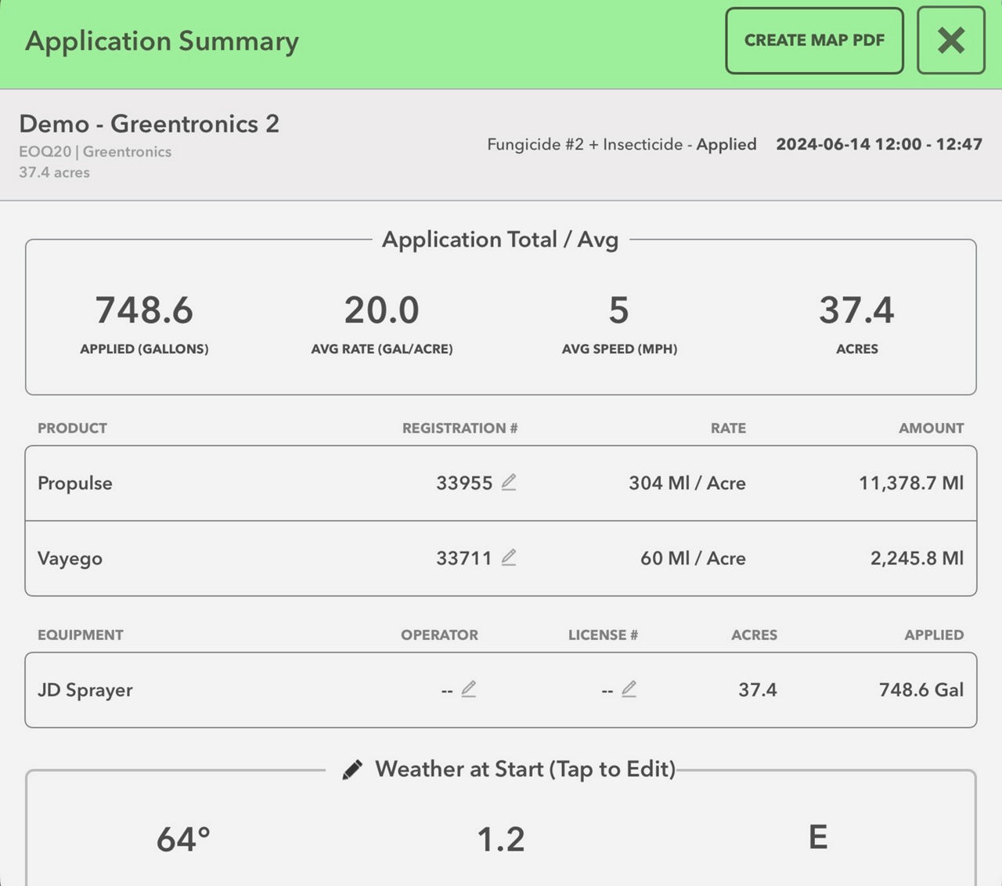Click the Propulse product name
1002x886 pixels.
[x=75, y=483]
